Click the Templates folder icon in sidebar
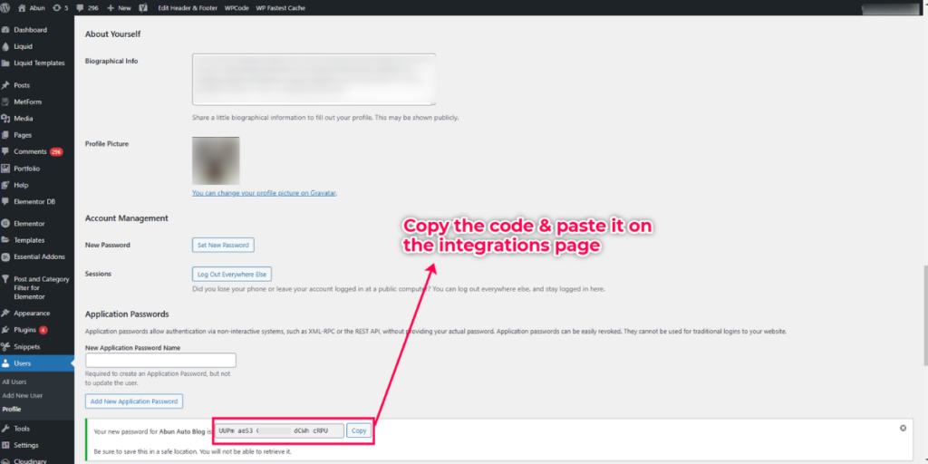The height and width of the screenshot is (464, 928). (x=5, y=240)
